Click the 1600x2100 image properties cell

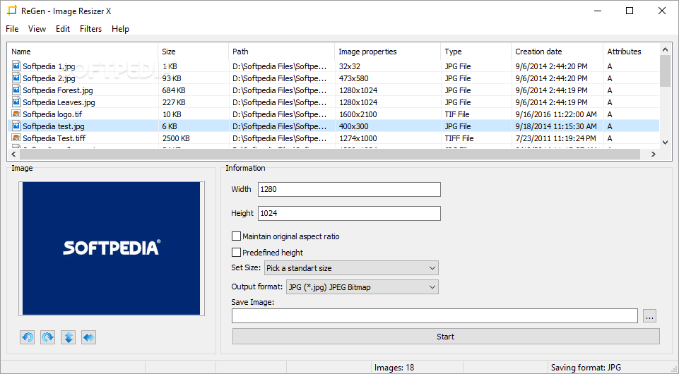(x=358, y=114)
